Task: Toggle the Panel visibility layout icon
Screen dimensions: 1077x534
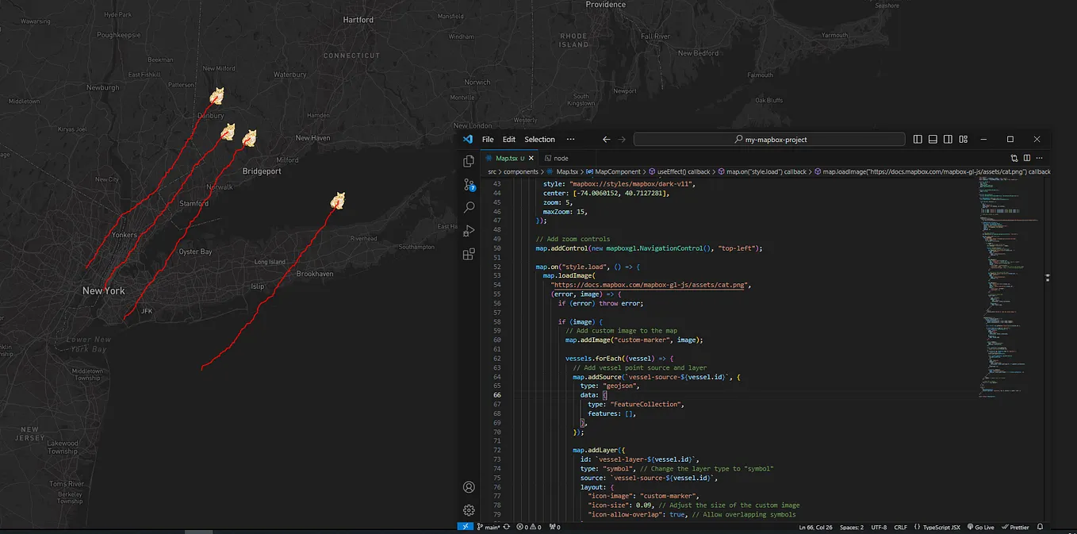Action: tap(933, 139)
